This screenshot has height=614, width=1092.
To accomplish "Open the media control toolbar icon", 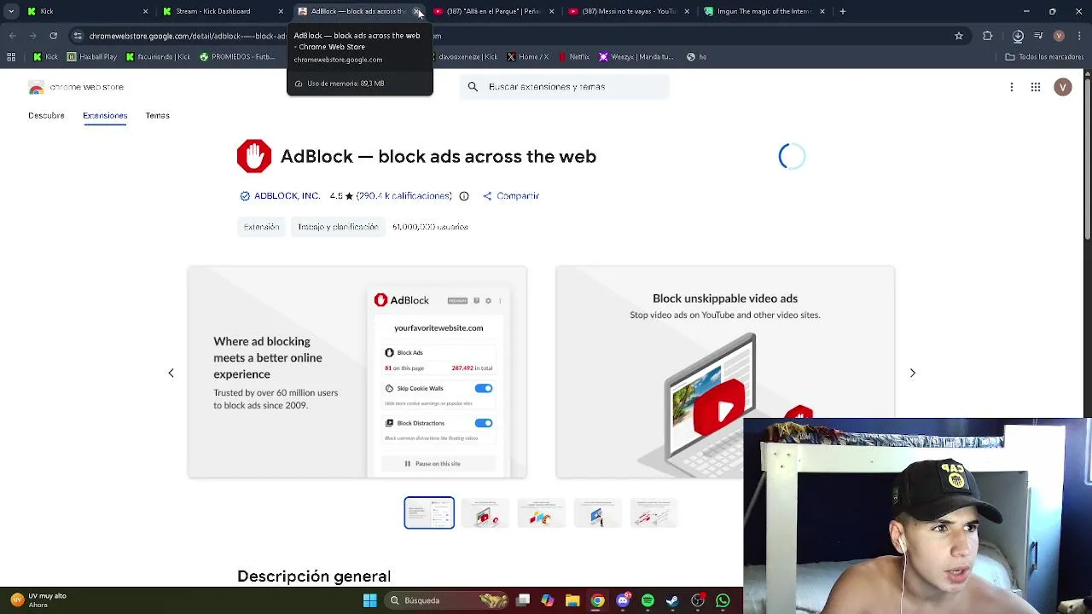I will point(1038,36).
